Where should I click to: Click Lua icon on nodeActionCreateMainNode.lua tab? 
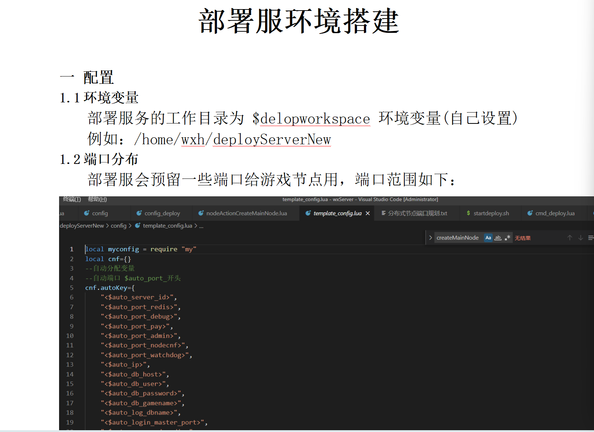click(x=201, y=213)
